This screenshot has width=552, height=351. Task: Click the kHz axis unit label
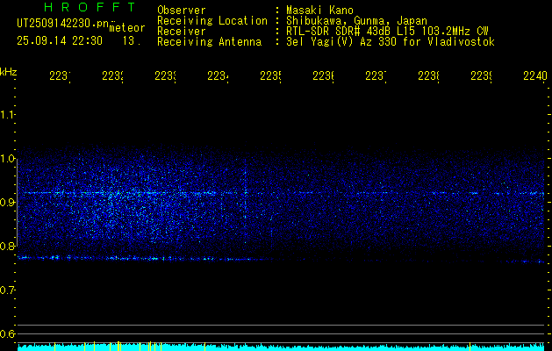tap(9, 72)
